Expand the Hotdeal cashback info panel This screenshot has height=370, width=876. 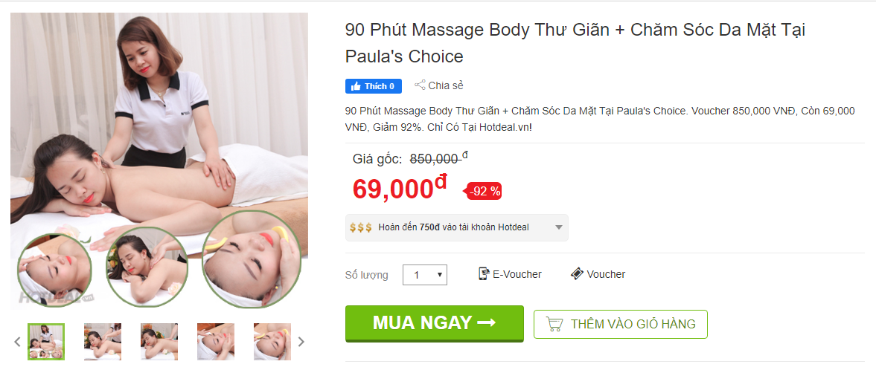click(x=456, y=227)
